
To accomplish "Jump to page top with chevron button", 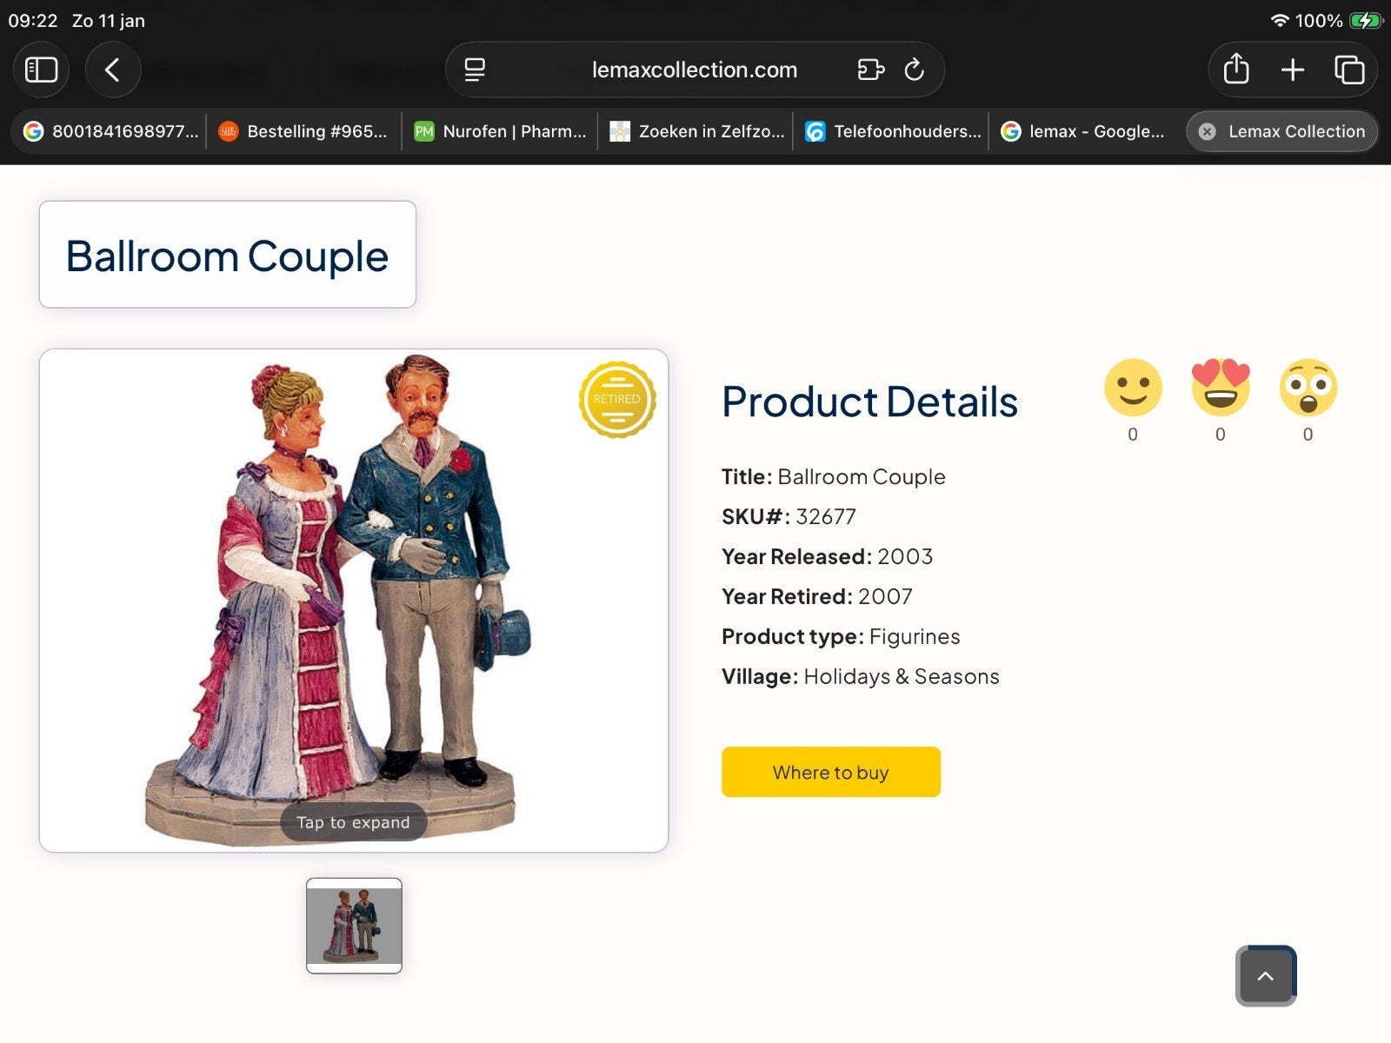I will (x=1266, y=976).
